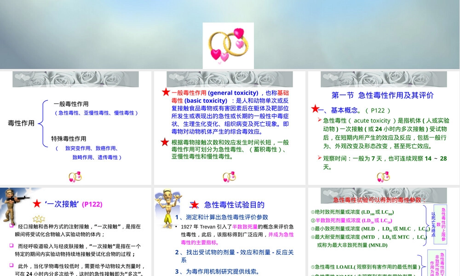460x276 pixels.
Task: Click small rings icon under 第一节 slide
Action: [x=384, y=177]
